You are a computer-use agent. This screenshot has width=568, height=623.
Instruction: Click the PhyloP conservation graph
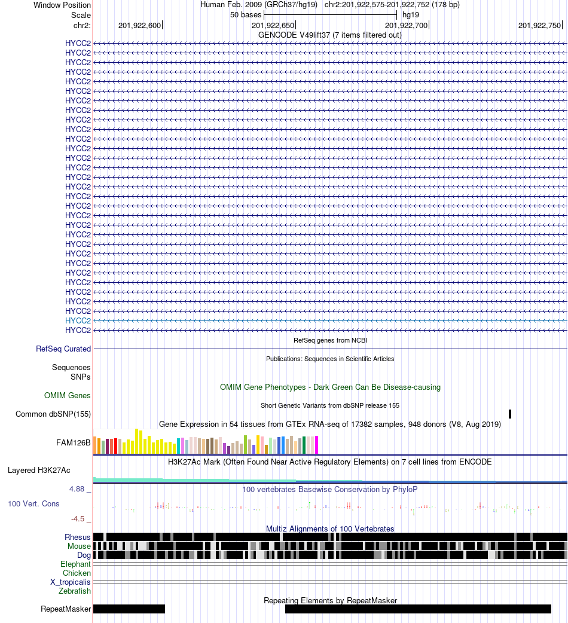point(331,508)
